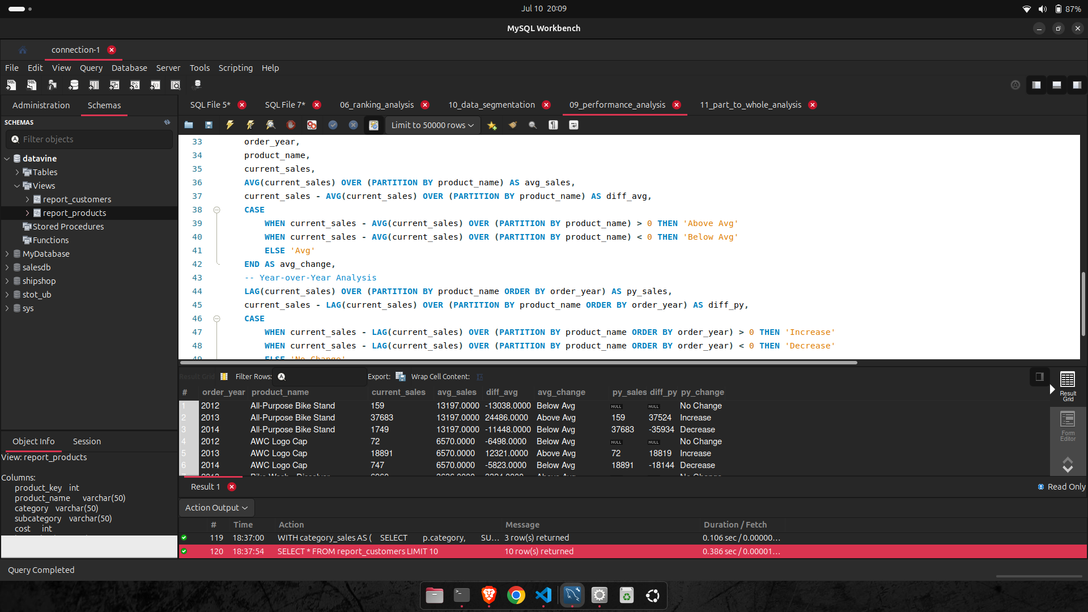Toggle continue on error for script
Image resolution: width=1088 pixels, height=612 pixels.
(312, 125)
